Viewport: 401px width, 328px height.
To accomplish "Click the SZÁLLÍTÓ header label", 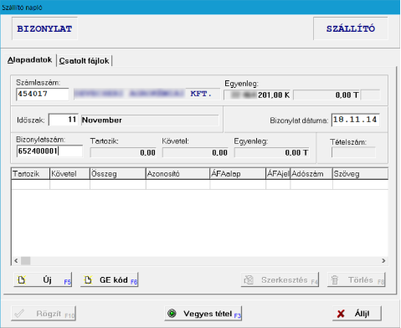I will pyautogui.click(x=351, y=28).
